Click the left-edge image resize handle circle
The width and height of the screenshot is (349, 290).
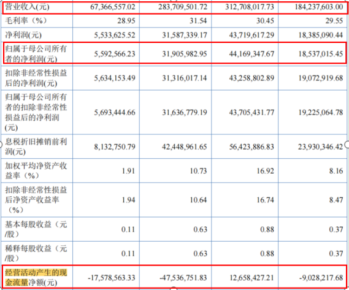click(1, 145)
